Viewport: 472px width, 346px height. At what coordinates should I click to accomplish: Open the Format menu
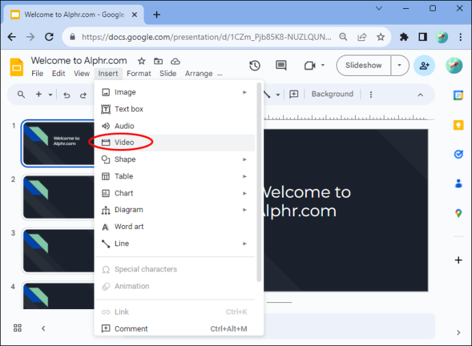(x=138, y=73)
